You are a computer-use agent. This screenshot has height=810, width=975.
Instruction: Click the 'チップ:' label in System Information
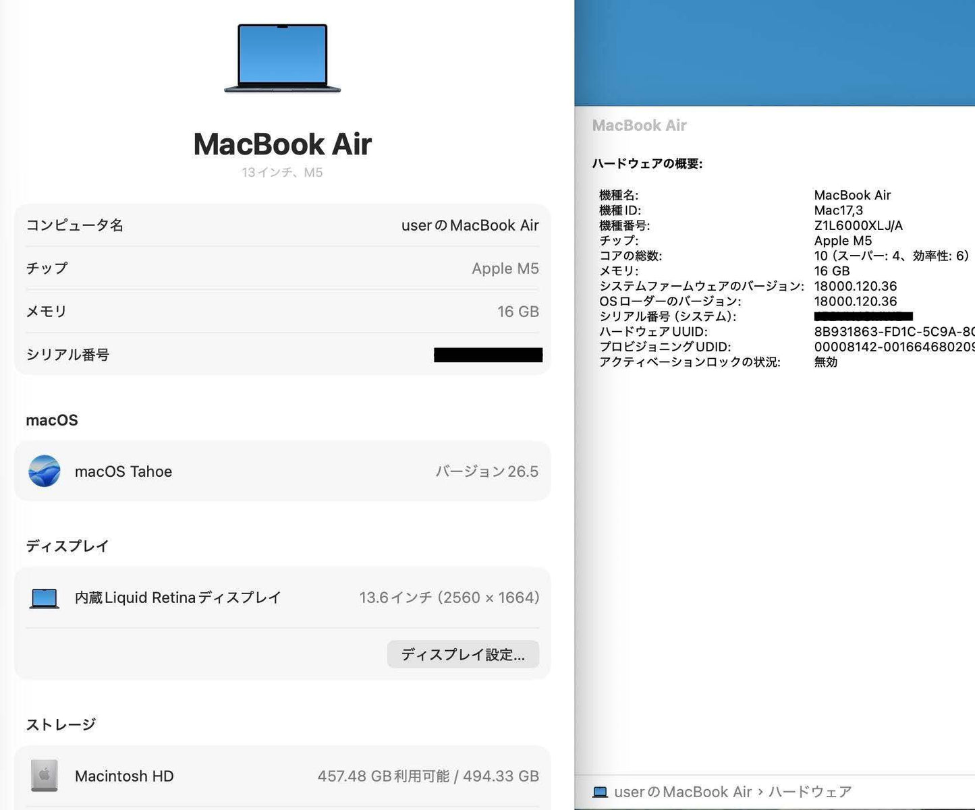tap(619, 241)
